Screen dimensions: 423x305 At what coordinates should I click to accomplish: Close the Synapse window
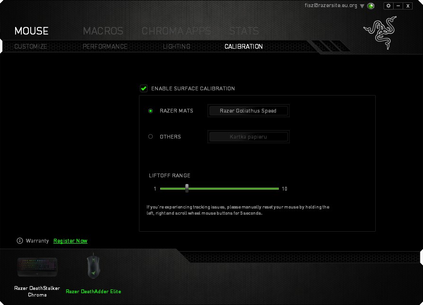click(x=408, y=6)
